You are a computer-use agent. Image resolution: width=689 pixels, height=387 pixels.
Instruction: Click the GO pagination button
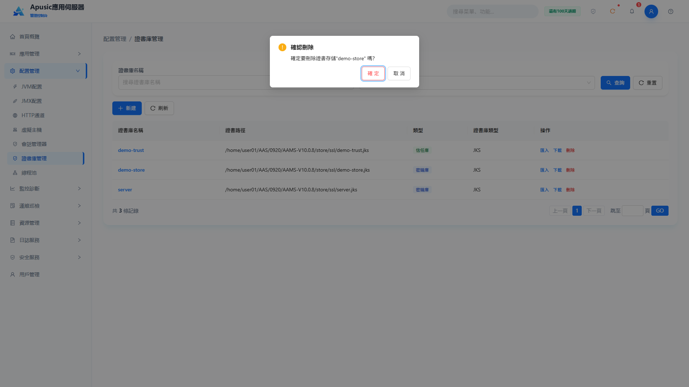[x=660, y=211]
